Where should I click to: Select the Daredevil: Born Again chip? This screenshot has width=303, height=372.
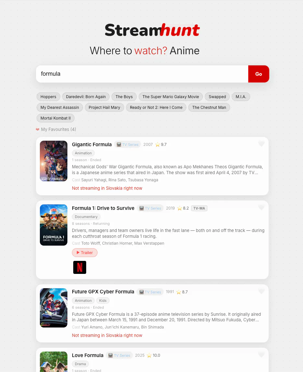(86, 97)
